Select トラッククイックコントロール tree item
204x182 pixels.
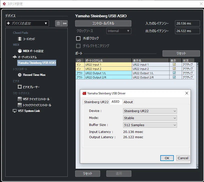[x=37, y=105]
